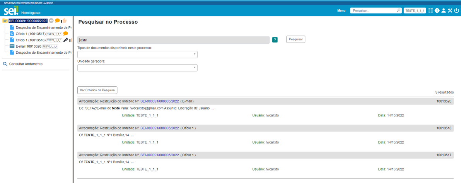This screenshot has width=461, height=183.
Task: Click the pen signature icon beside Ofício 10013518
Action: click(66, 40)
